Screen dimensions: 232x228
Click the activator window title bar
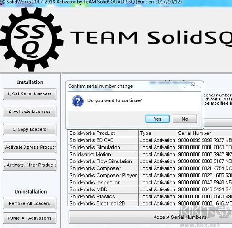[x=116, y=3]
